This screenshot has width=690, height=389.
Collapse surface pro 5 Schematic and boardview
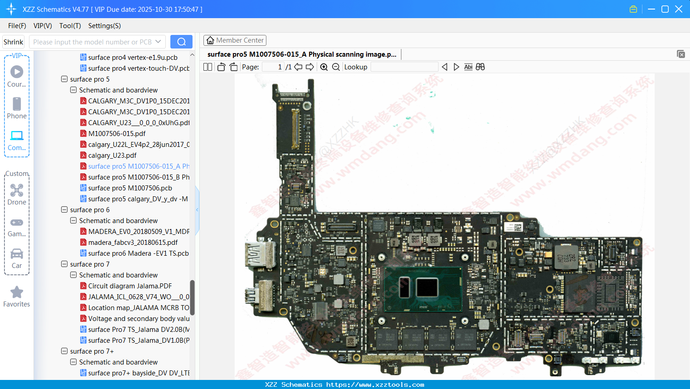pyautogui.click(x=73, y=90)
